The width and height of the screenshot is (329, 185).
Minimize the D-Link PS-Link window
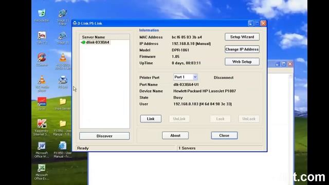tap(250, 23)
